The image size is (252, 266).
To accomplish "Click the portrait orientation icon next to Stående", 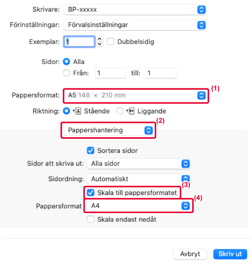I will pos(77,111).
